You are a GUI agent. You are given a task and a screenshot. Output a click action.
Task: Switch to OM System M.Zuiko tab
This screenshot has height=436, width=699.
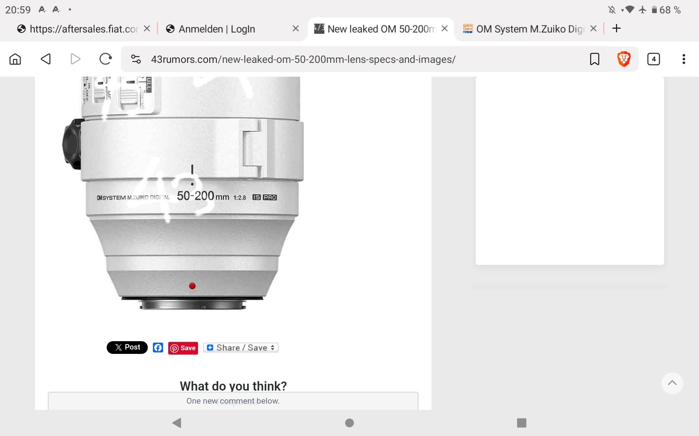530,29
